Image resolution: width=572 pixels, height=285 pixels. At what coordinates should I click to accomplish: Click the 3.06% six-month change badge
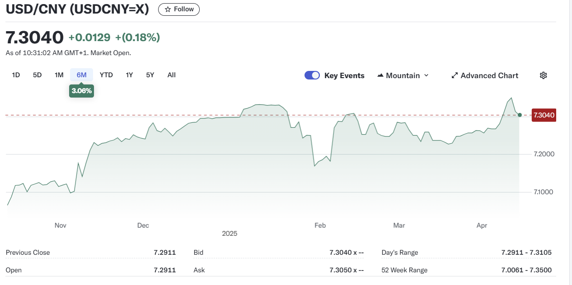coord(81,91)
